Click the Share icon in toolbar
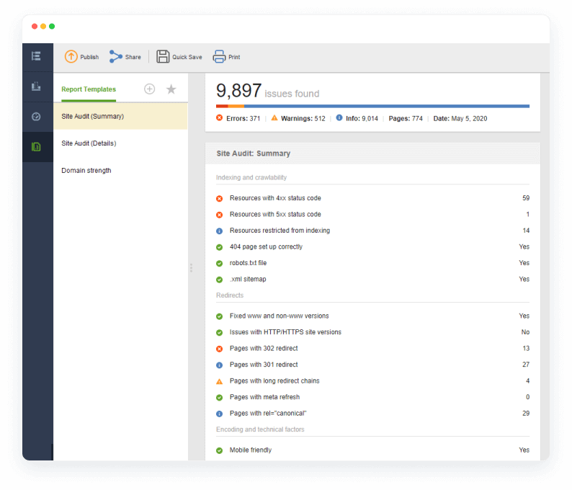Image resolution: width=572 pixels, height=490 pixels. 116,56
